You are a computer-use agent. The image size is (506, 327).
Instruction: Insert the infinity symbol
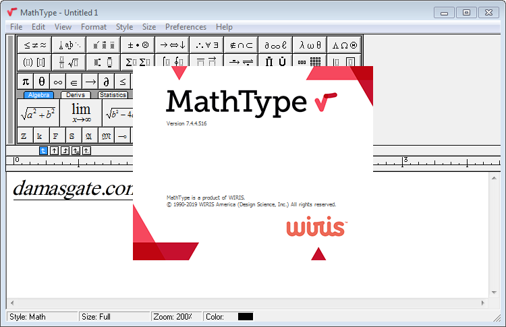click(x=58, y=82)
